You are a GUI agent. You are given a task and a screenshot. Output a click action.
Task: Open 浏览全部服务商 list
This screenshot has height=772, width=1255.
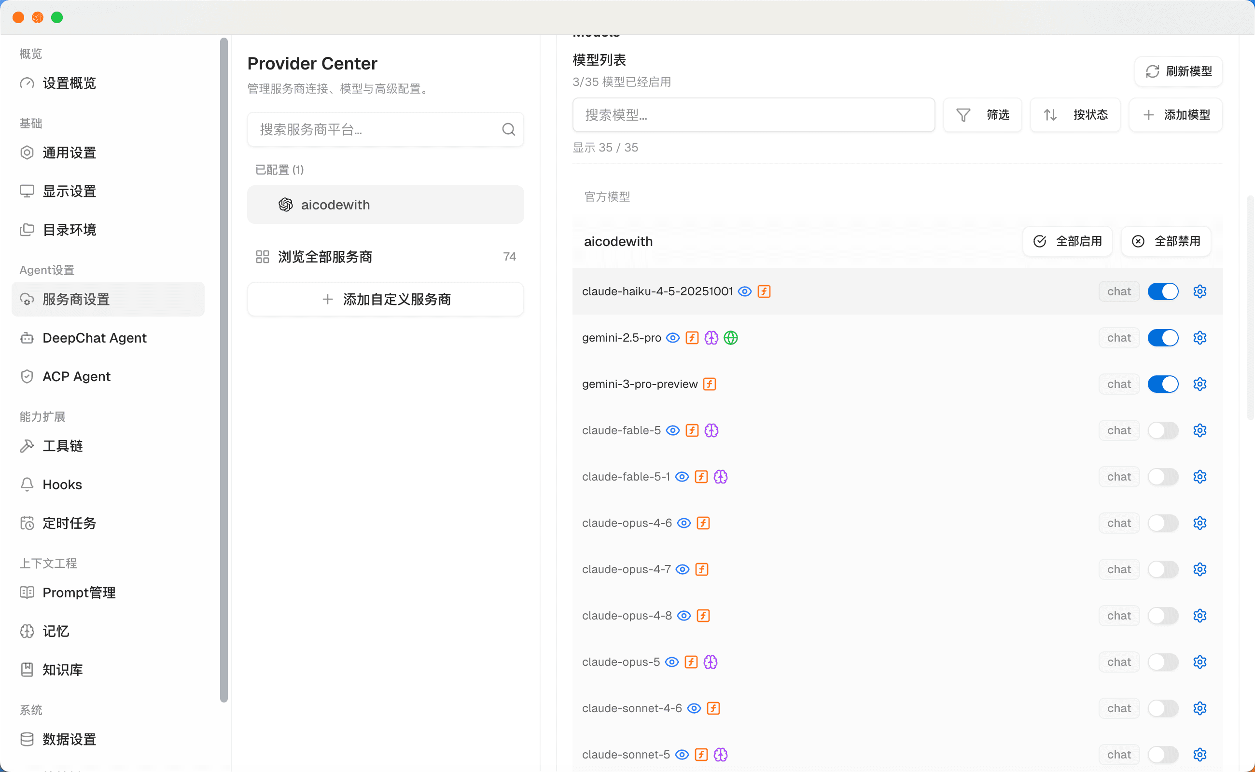click(385, 256)
